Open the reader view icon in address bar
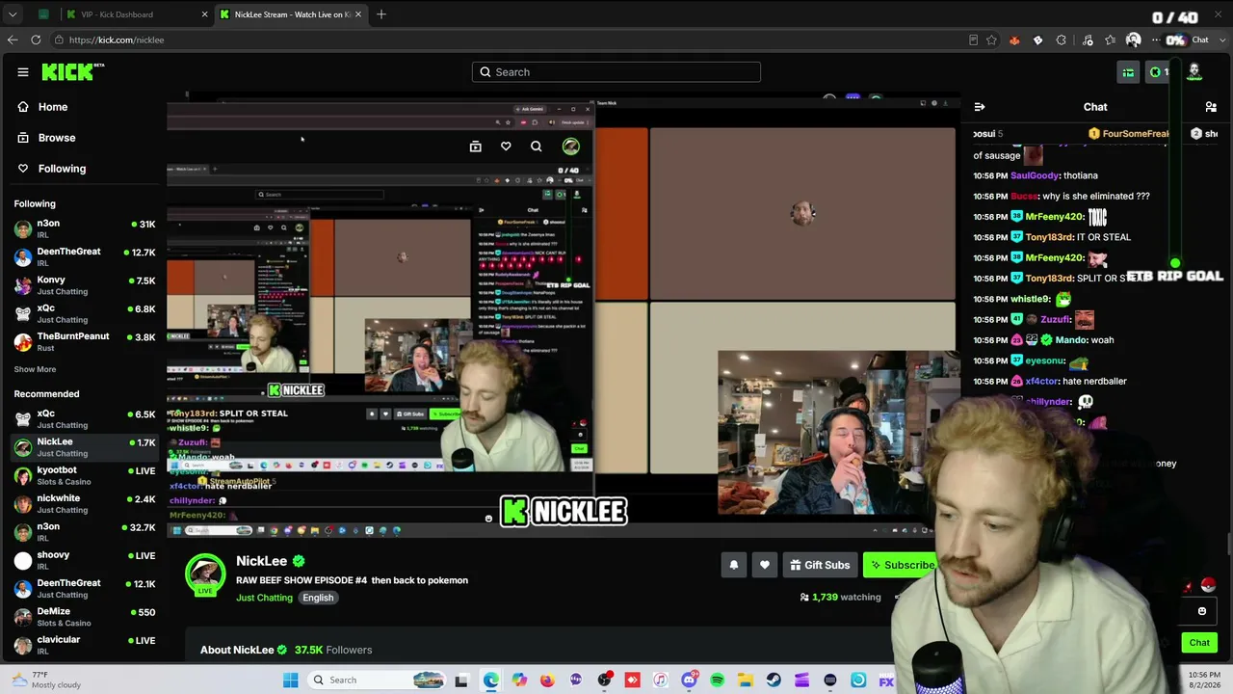The width and height of the screenshot is (1233, 694). [973, 40]
